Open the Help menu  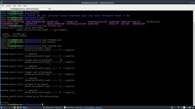coord(25,6)
